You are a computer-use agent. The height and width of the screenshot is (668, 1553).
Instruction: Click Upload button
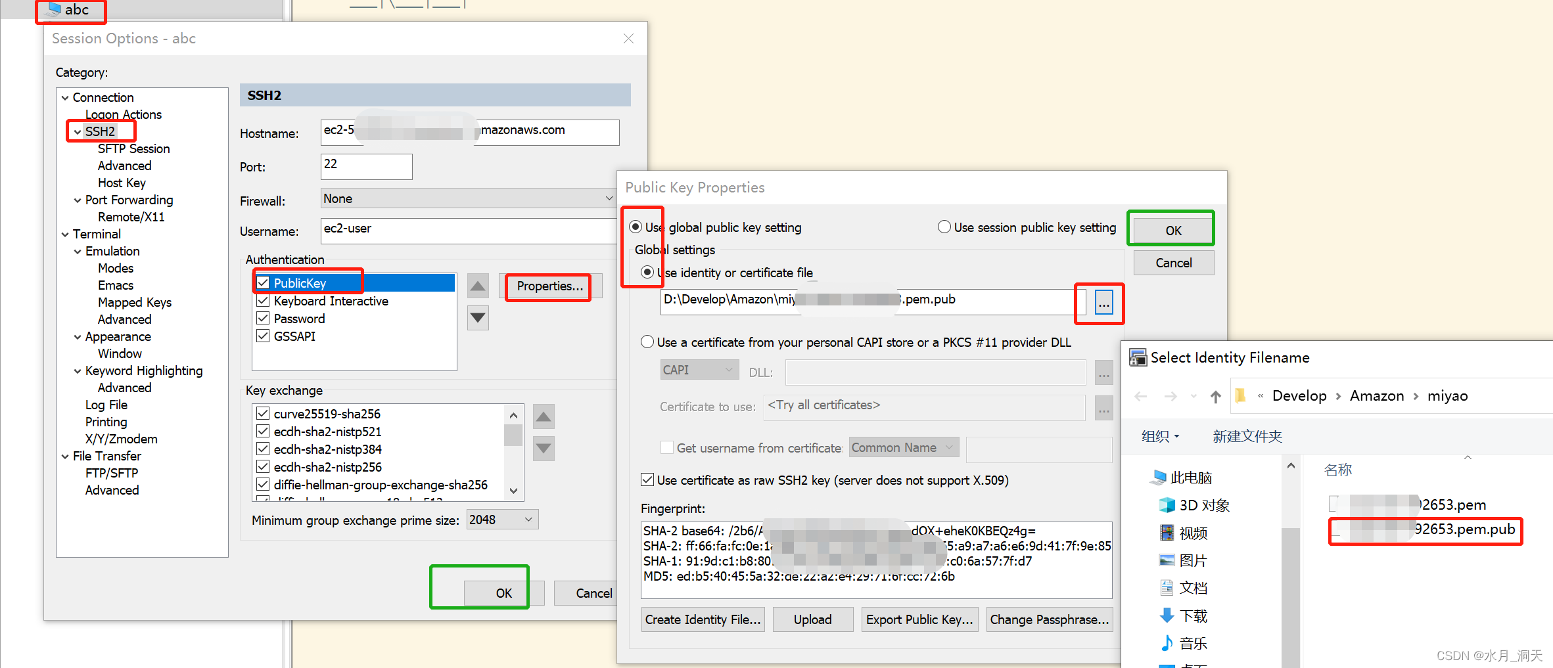(x=813, y=619)
